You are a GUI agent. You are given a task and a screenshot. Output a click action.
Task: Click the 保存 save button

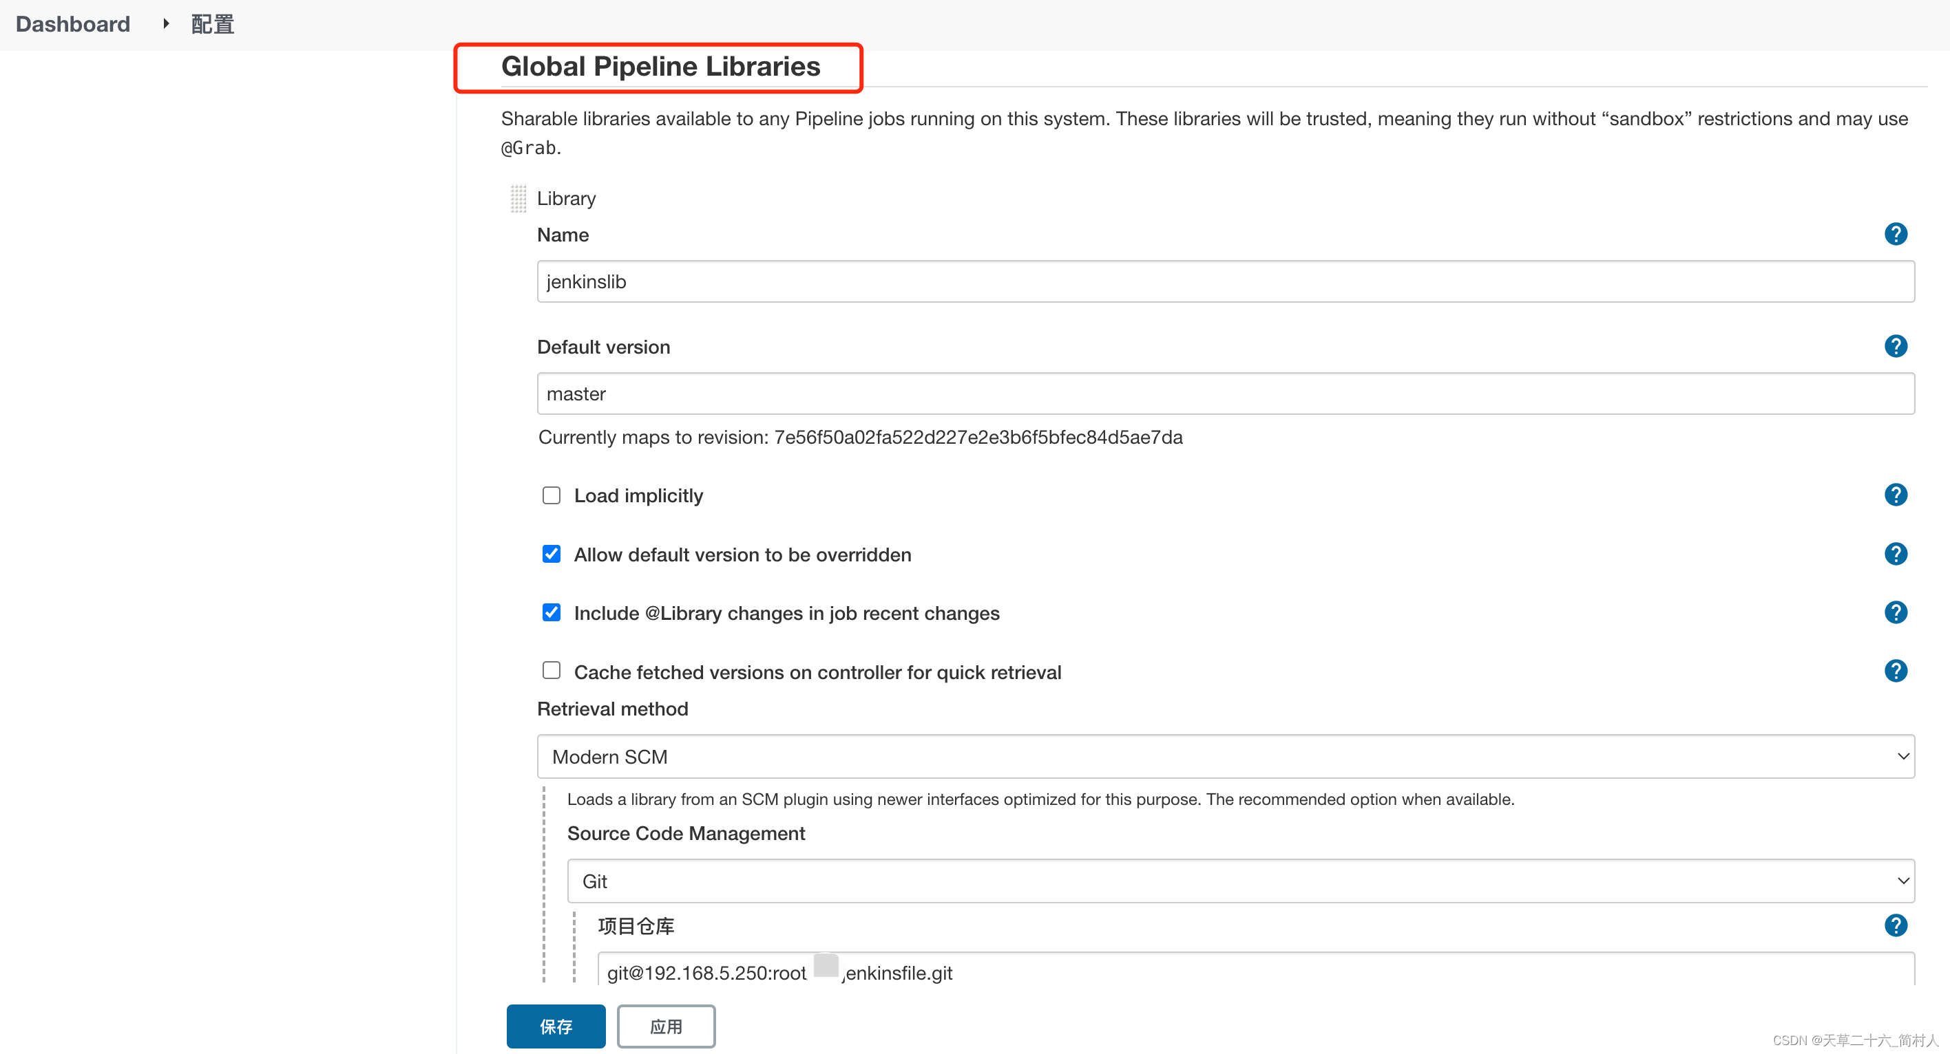pos(556,1026)
